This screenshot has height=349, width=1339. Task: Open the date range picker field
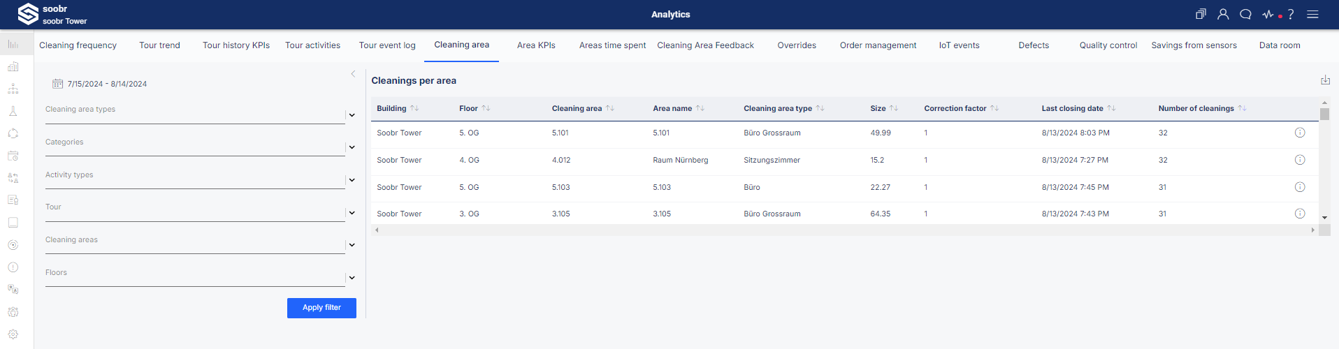[100, 84]
